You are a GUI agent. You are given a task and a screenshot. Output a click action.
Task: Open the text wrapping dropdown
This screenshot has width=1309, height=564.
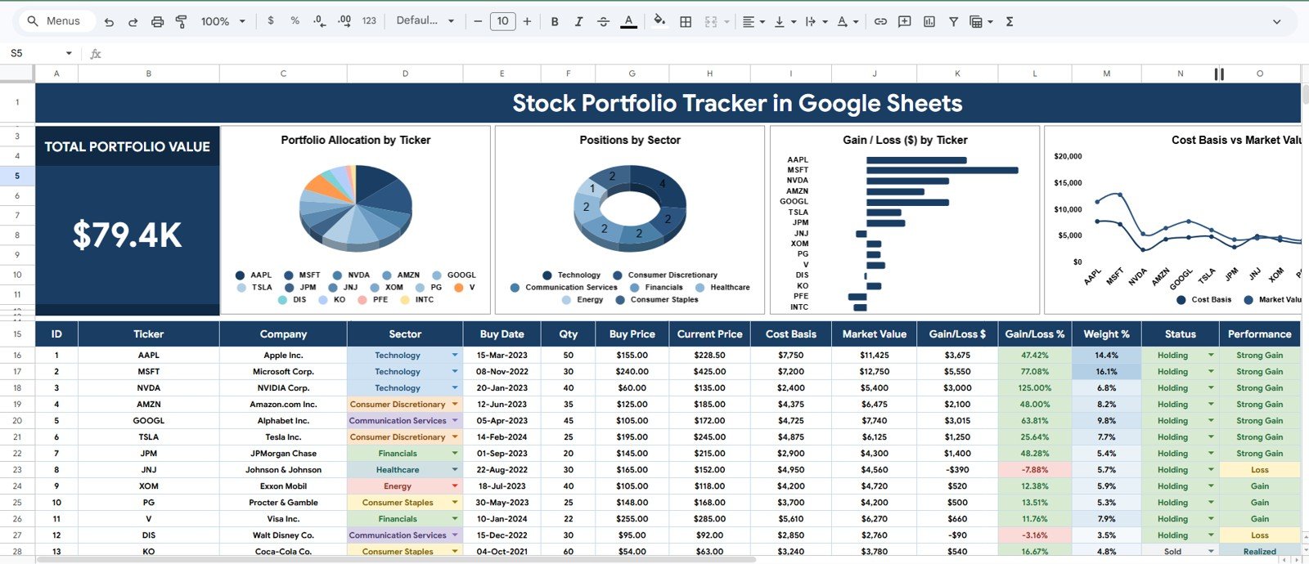(816, 22)
